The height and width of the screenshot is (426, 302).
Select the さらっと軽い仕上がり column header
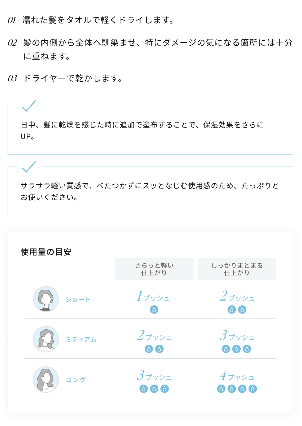(x=154, y=269)
